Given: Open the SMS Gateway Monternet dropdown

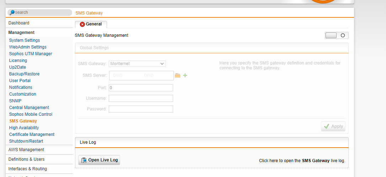Looking at the screenshot, I should coord(137,64).
